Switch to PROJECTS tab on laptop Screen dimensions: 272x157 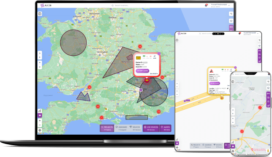(107, 128)
